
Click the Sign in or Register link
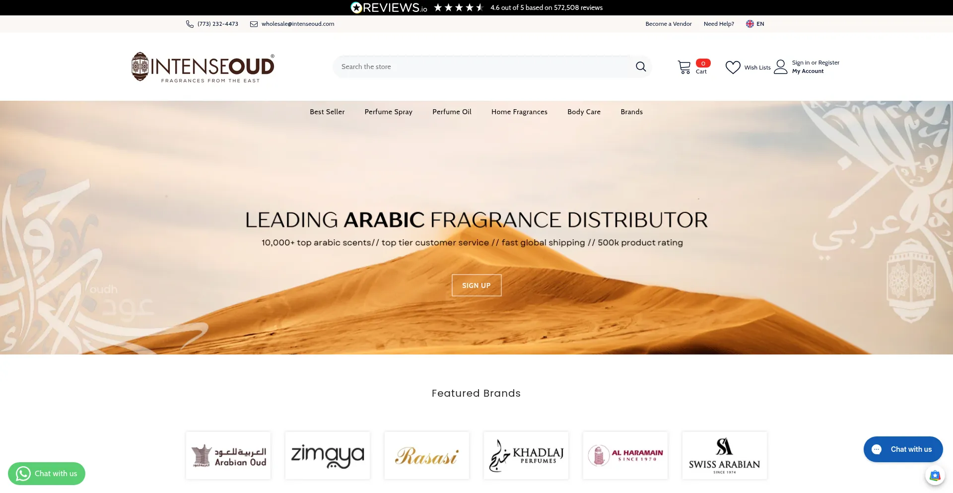816,63
